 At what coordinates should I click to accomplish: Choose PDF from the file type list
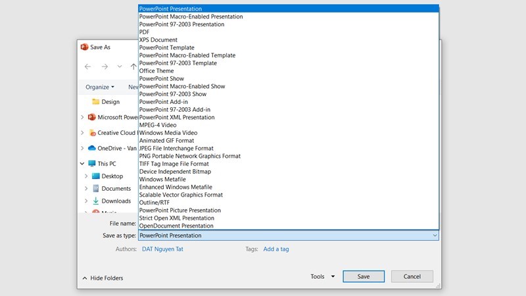tap(144, 32)
